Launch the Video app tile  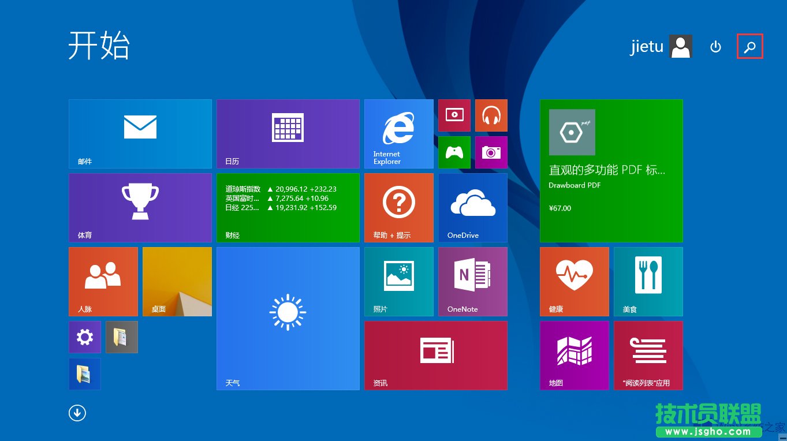[454, 115]
